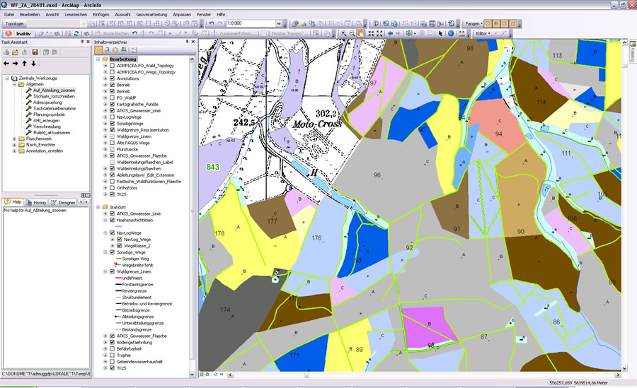Open the Geoverarbeitung menu
Screen dimensions: 637x388
[x=151, y=14]
